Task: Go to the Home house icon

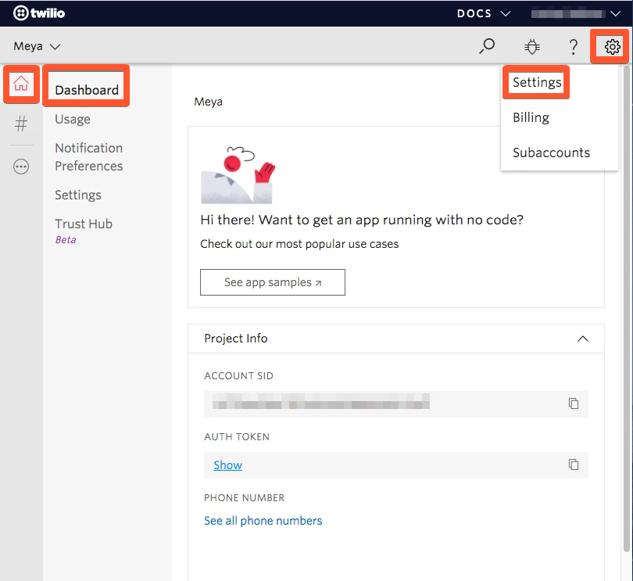Action: (x=21, y=84)
